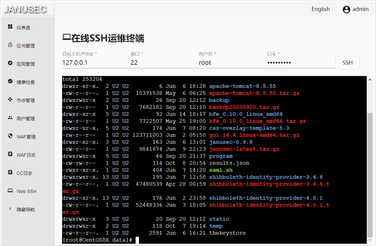
Task: Click the CC log clipboard icon
Action: click(10, 173)
